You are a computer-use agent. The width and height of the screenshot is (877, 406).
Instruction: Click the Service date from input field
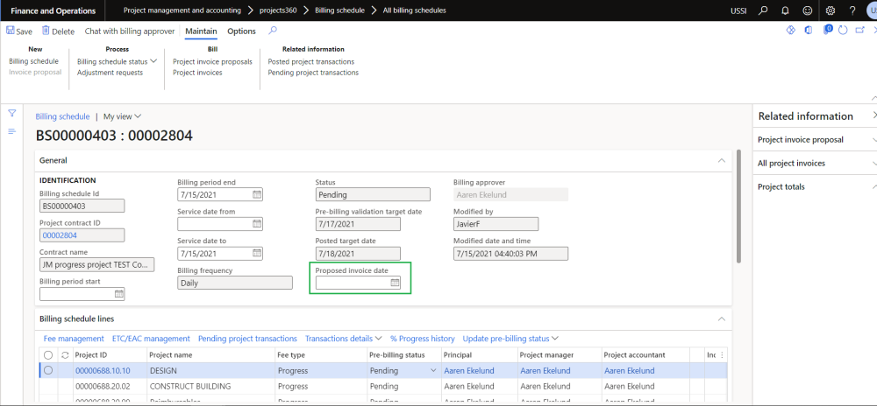coord(214,224)
